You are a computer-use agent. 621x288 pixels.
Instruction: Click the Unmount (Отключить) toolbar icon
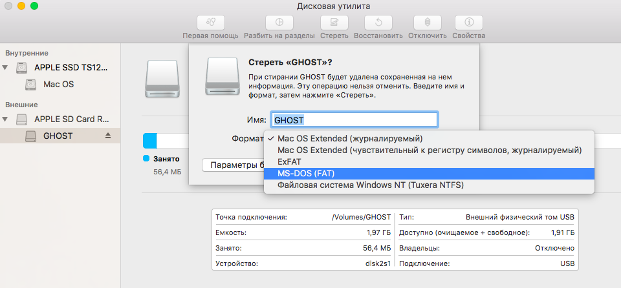428,22
